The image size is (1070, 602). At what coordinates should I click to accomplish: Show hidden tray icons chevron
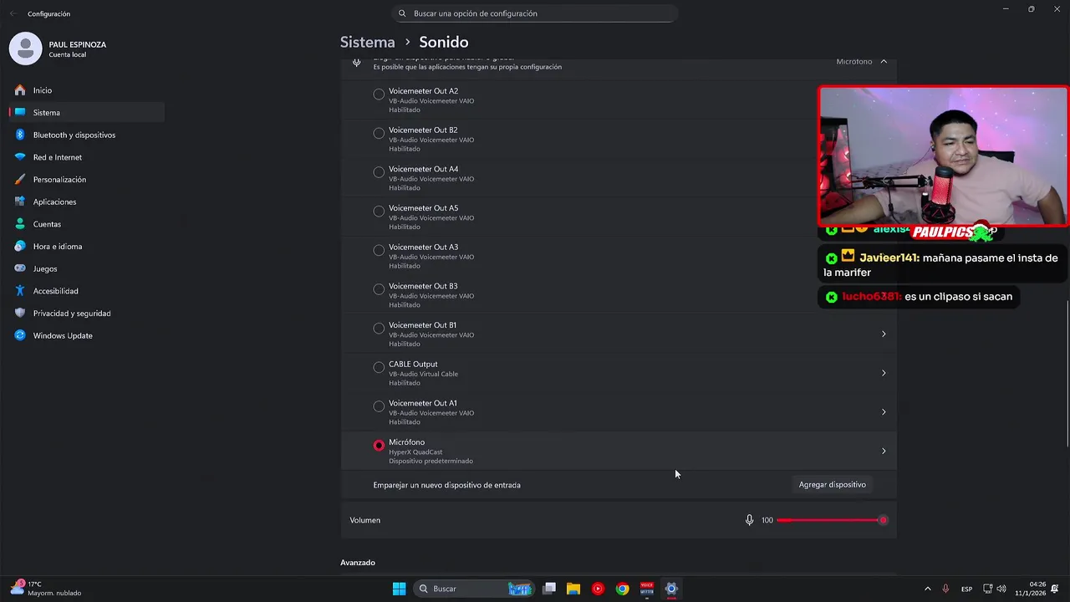tap(927, 589)
